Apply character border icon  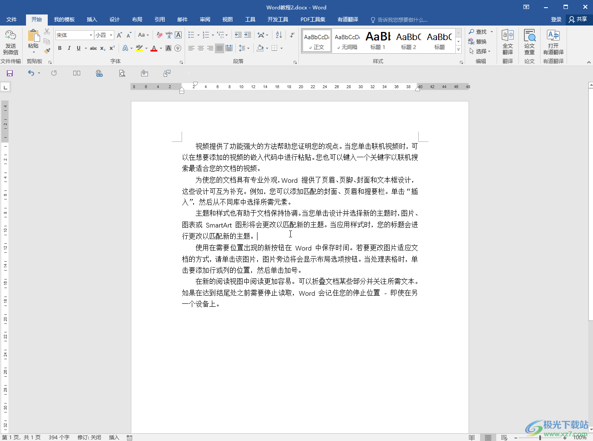pyautogui.click(x=178, y=35)
